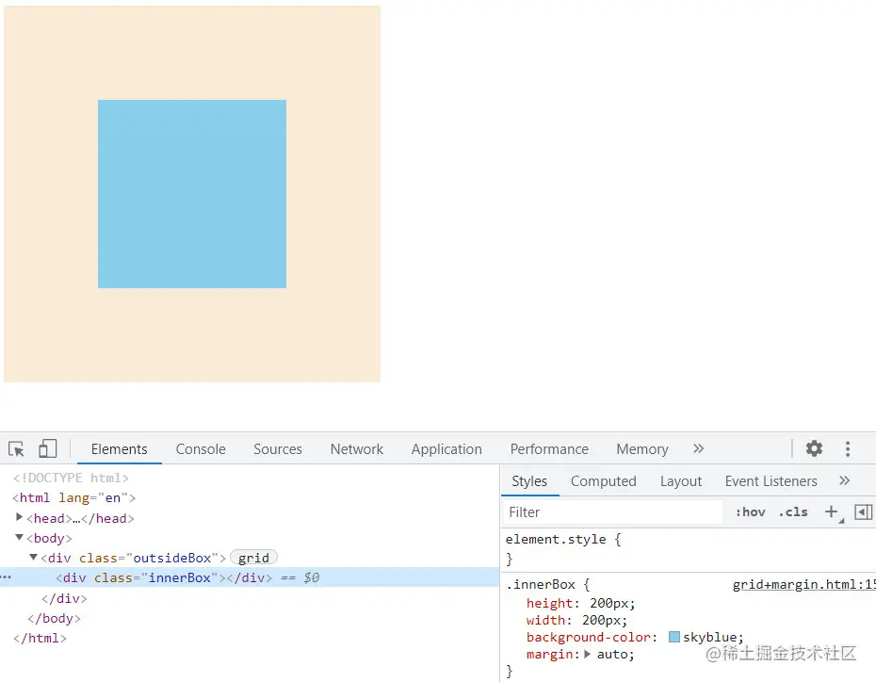Click the styles Filter input
The width and height of the screenshot is (876, 682).
point(612,512)
